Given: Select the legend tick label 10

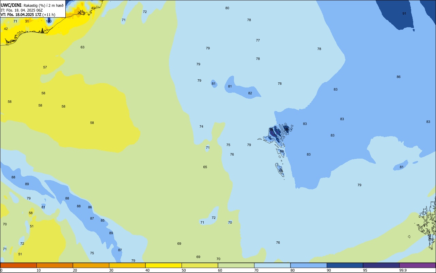Looking at the screenshot, I should coord(38,270).
